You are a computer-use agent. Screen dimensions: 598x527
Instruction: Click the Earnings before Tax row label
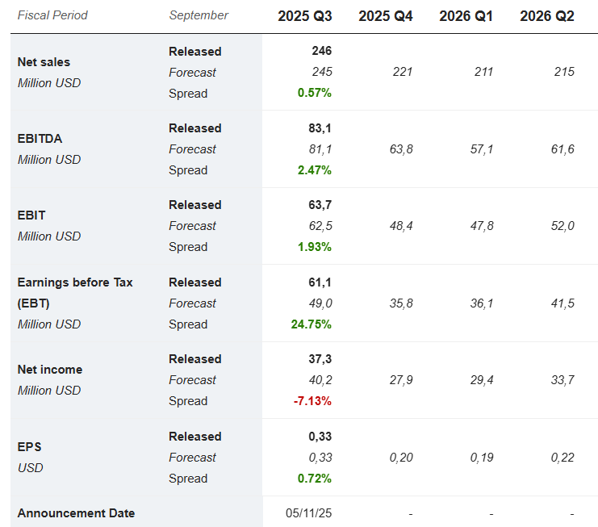coord(75,282)
